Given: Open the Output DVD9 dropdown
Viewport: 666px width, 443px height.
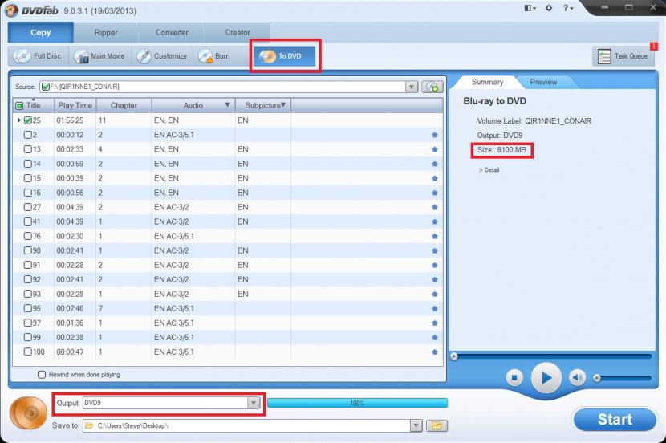Looking at the screenshot, I should pyautogui.click(x=253, y=403).
